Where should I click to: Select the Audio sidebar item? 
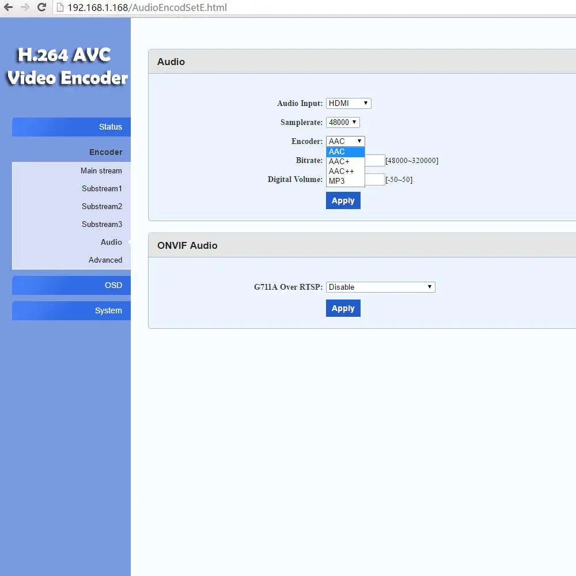pyautogui.click(x=111, y=242)
